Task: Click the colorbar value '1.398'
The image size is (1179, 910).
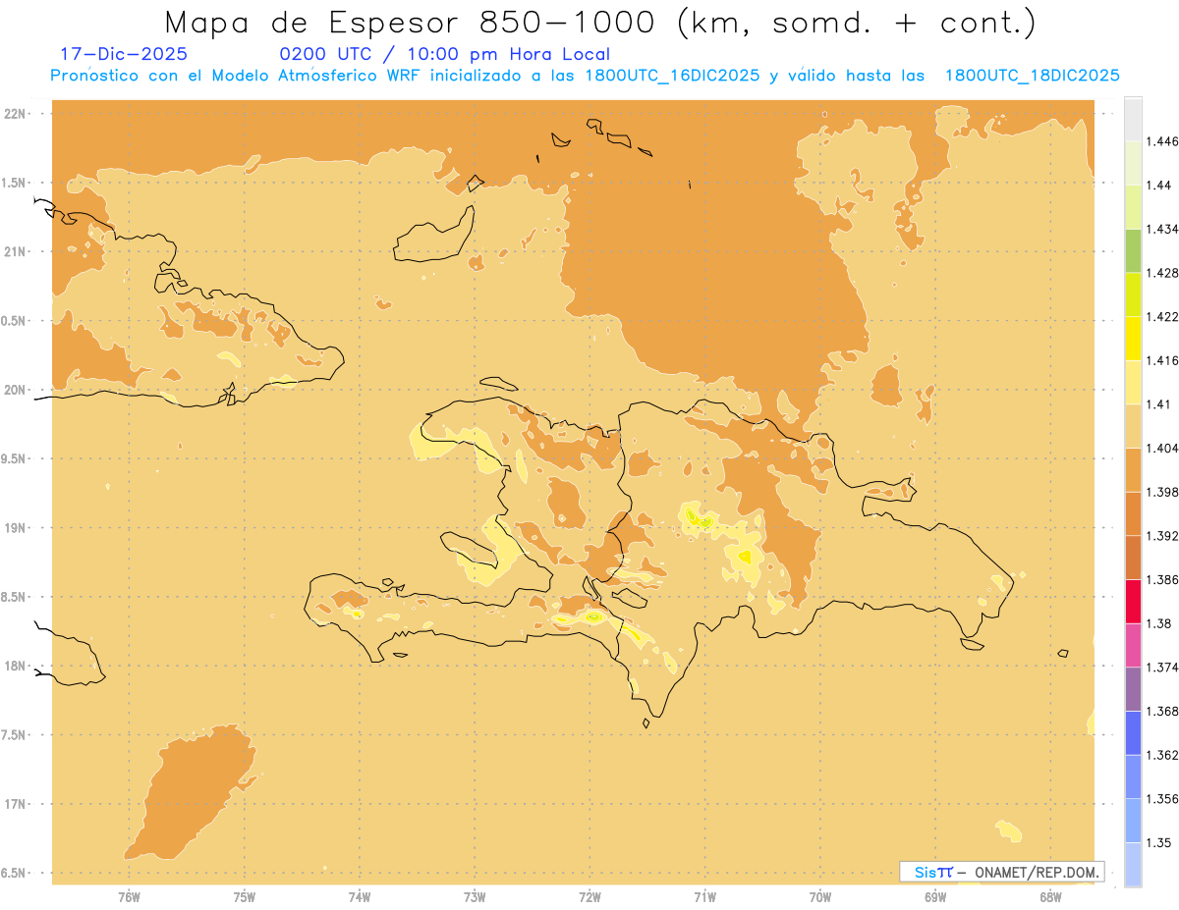Action: [1162, 492]
